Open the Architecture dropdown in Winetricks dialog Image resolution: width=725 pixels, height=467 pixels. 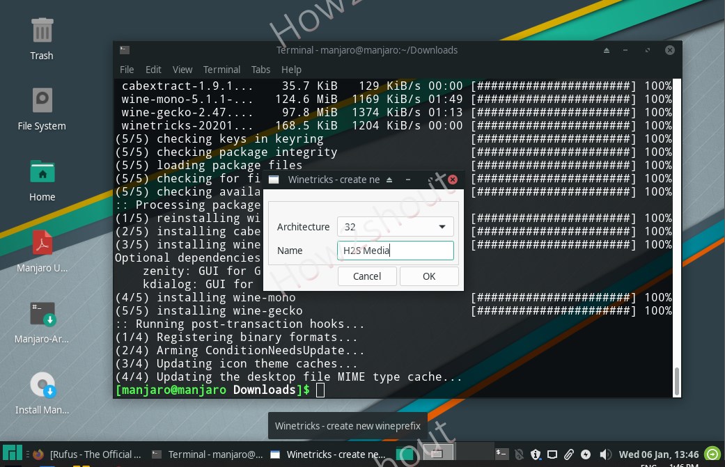click(x=442, y=225)
